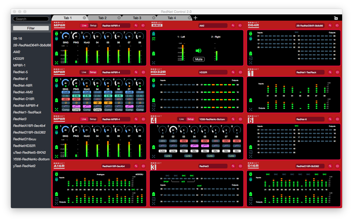Click the PSU A plug icon in the A16R panel

click(x=56, y=174)
